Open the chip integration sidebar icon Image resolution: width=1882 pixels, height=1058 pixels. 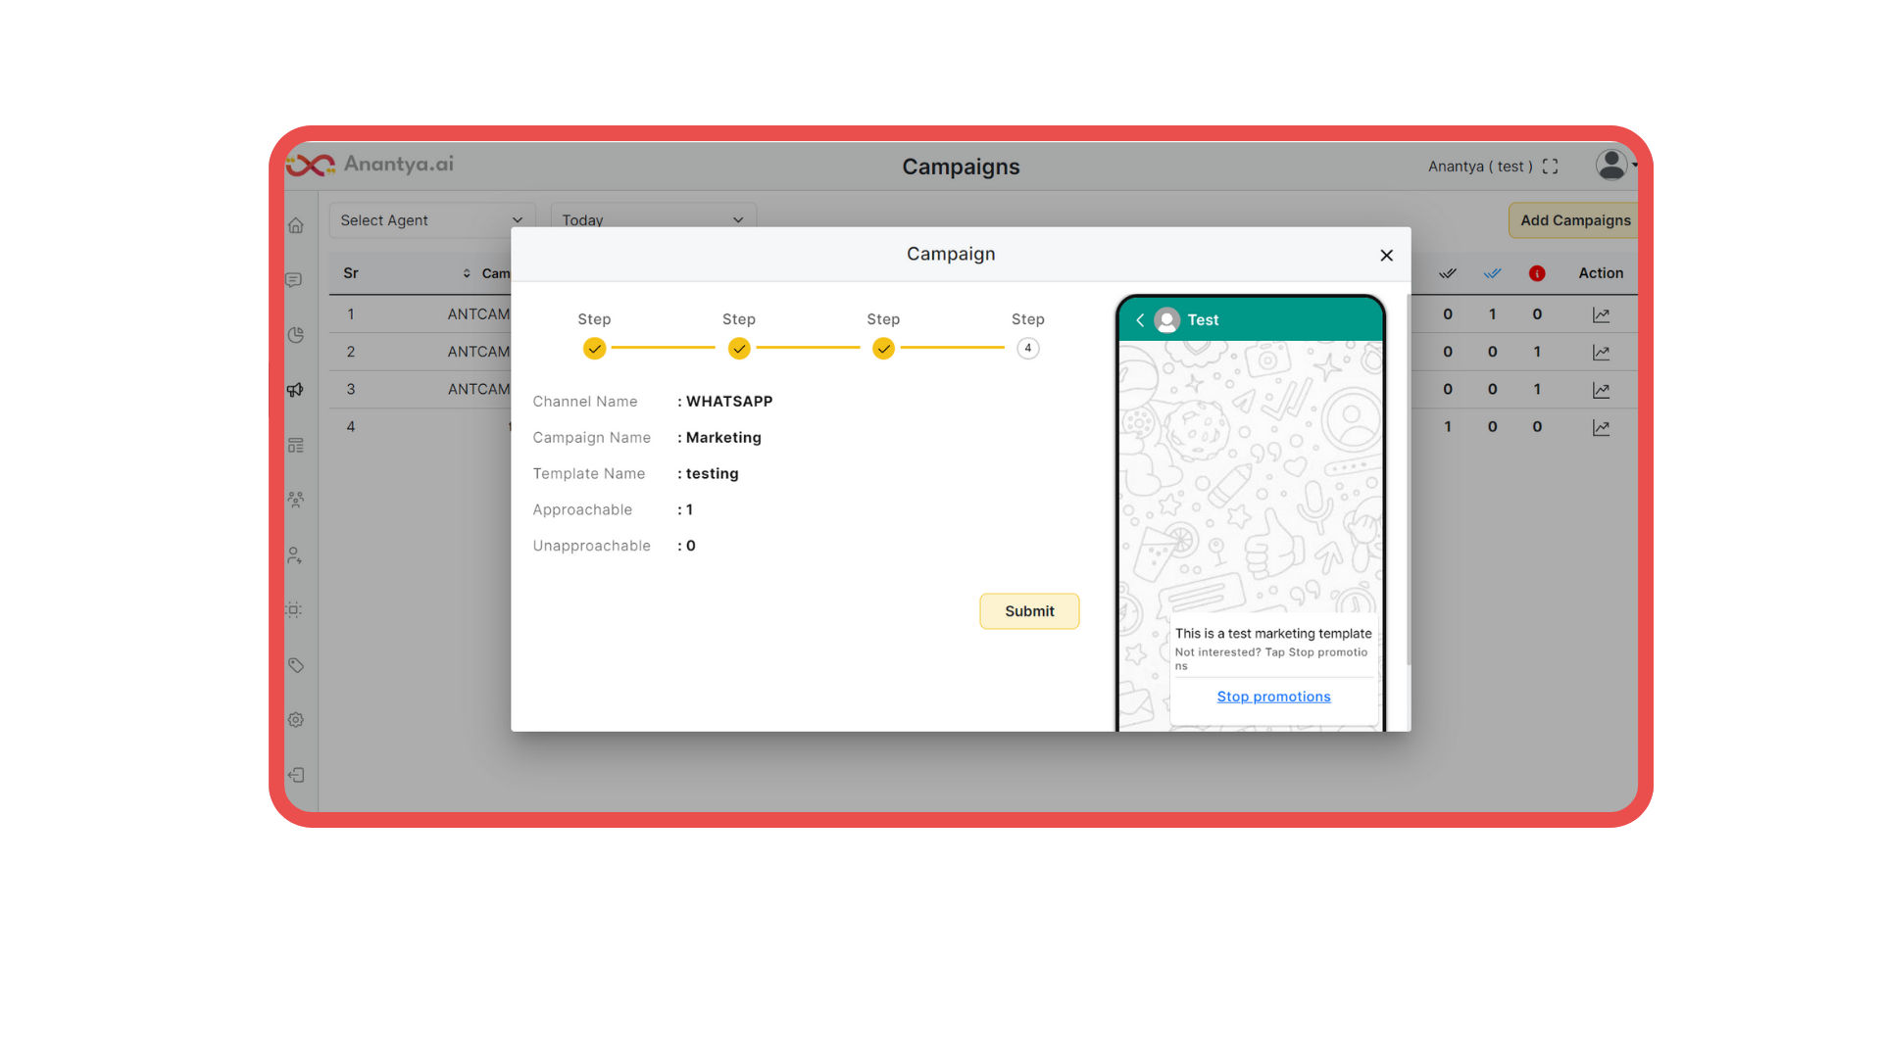pyautogui.click(x=294, y=609)
